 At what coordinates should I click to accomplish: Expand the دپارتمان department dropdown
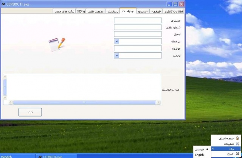(x=116, y=41)
